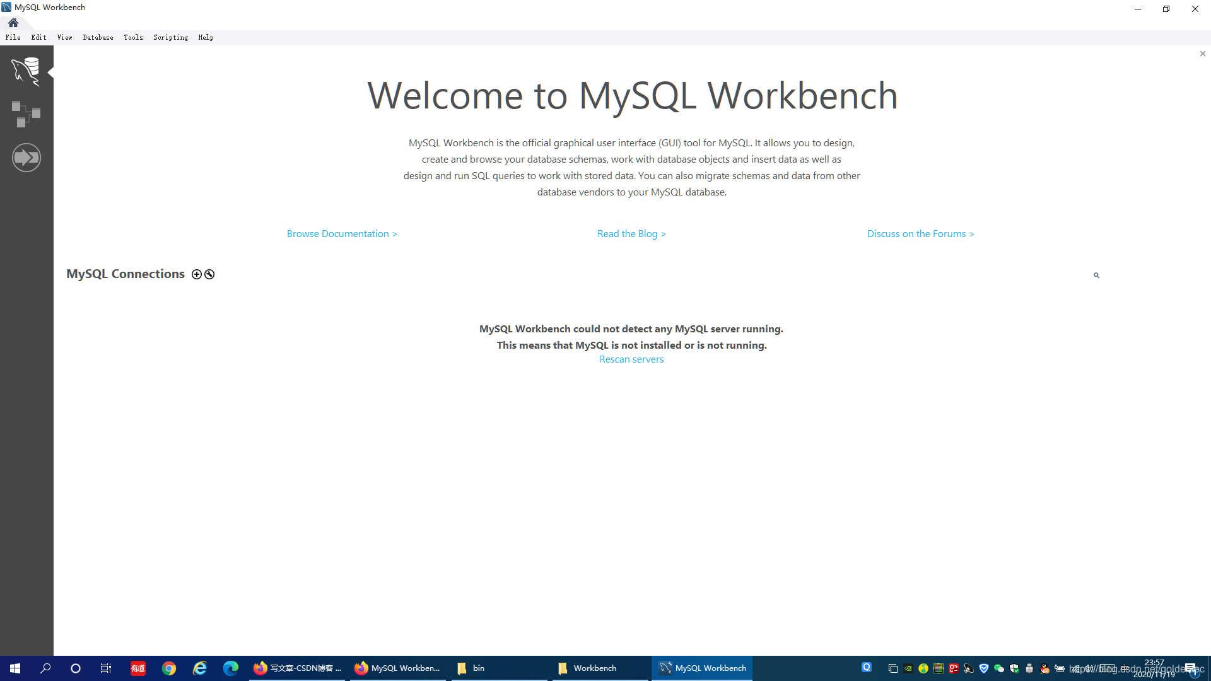
Task: Toggle connection list display settings
Action: coord(208,274)
